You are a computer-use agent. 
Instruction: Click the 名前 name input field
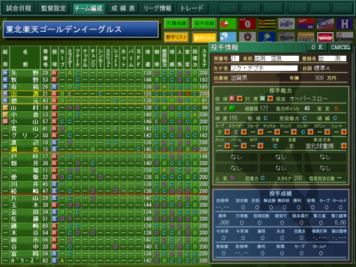[x=276, y=58]
